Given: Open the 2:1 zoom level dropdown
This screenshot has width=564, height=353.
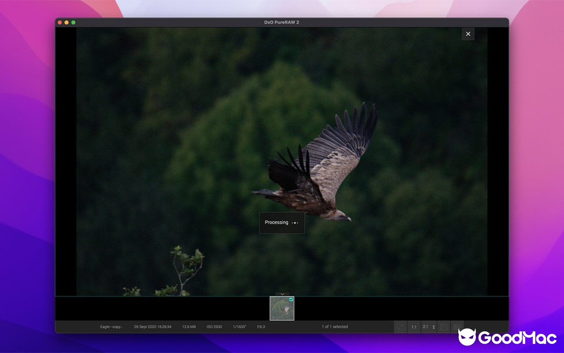Looking at the screenshot, I should click(x=428, y=327).
